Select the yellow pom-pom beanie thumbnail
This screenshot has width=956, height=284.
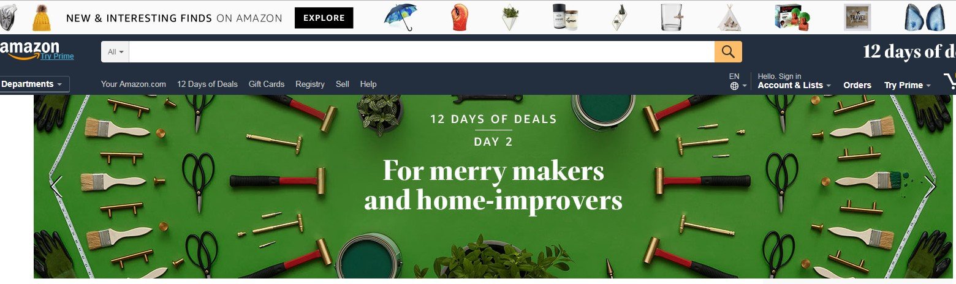click(42, 18)
